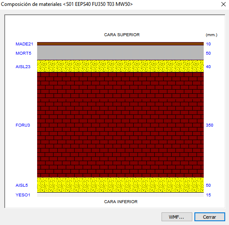Click the 40 thickness value for AISL23
This screenshot has width=229, height=225.
pyautogui.click(x=208, y=66)
